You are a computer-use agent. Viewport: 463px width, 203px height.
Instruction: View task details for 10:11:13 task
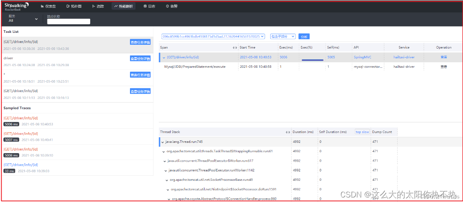140,91
